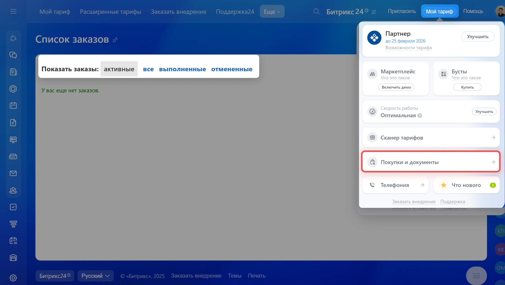The image size is (505, 285).
Task: Open the chat messenger sidebar icon
Action: point(13,55)
